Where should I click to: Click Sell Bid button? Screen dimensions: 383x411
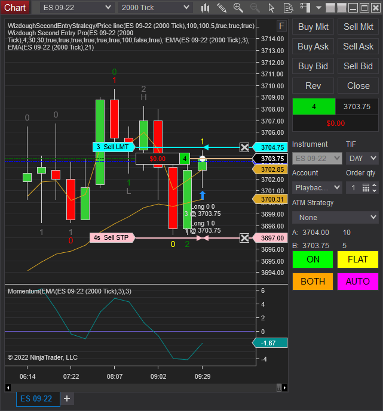[359, 66]
